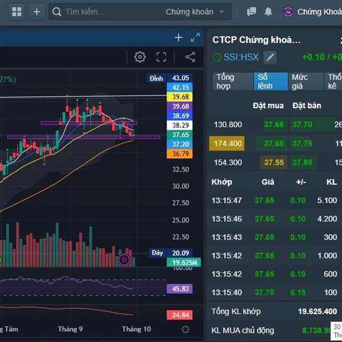Screen dimensions: 342x342
Task: Open the gear icon at the chart's bottom-right corner
Action: [x=185, y=329]
